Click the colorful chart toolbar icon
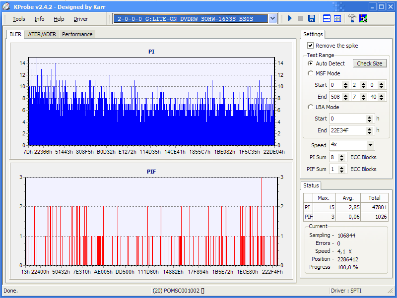This screenshot has width=397, height=298. (363, 18)
